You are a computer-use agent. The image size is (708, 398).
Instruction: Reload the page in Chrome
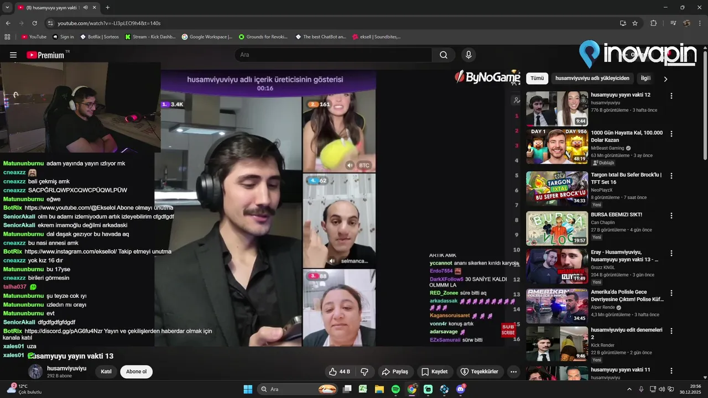[x=34, y=23]
